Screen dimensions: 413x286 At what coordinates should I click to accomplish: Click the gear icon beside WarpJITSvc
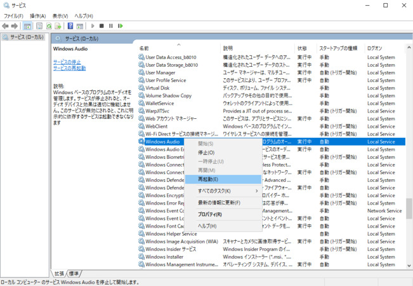tap(141, 111)
